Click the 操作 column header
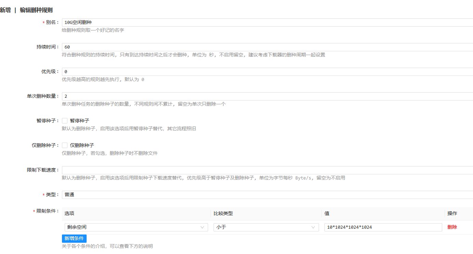 [x=452, y=213]
